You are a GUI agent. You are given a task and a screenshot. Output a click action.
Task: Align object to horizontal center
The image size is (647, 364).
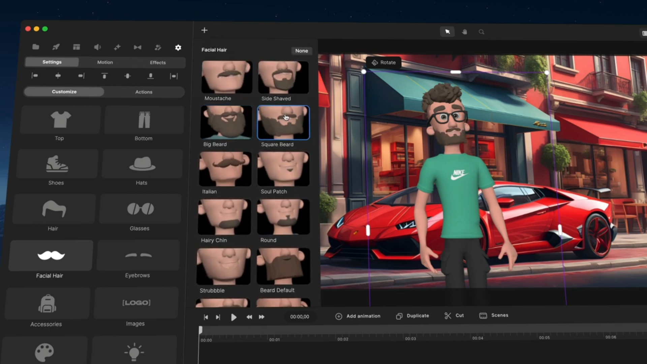point(58,76)
